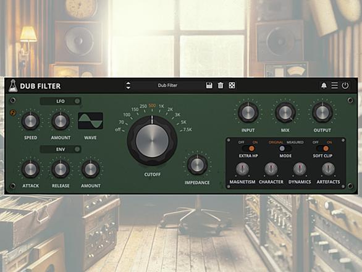Click the LFO AMOUNT knob
This screenshot has height=272, width=362.
click(x=61, y=121)
